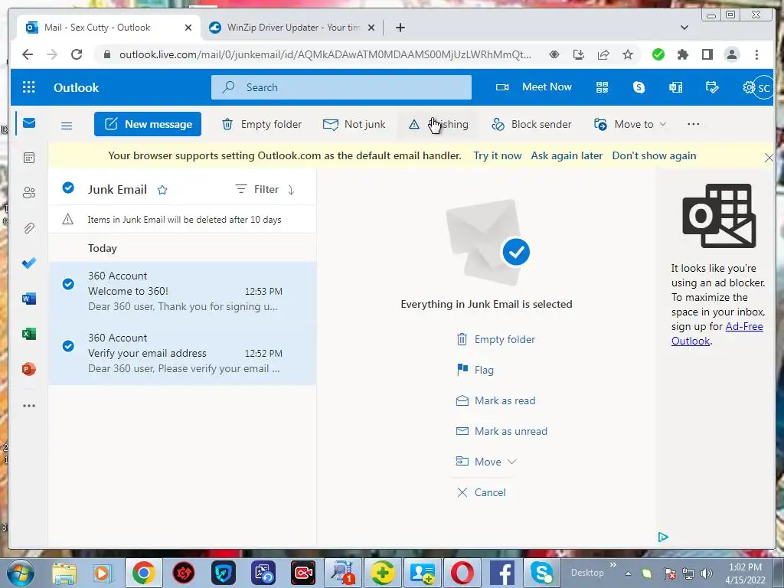Switch to the WinZip Driver Updater tab
The width and height of the screenshot is (784, 588).
(292, 28)
